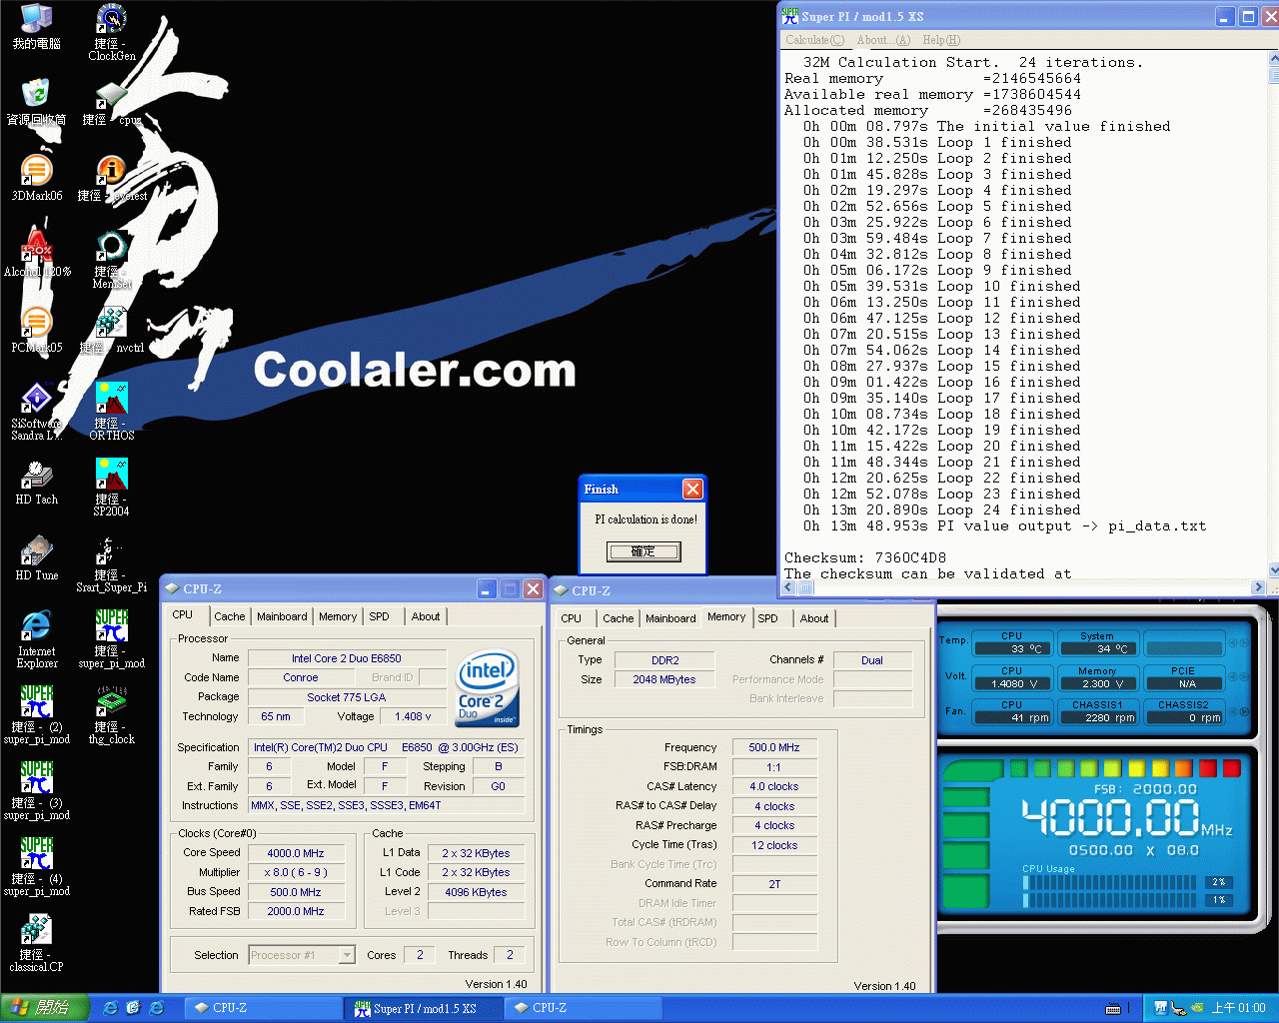Click the Start button
1279x1023 pixels.
coord(45,1008)
